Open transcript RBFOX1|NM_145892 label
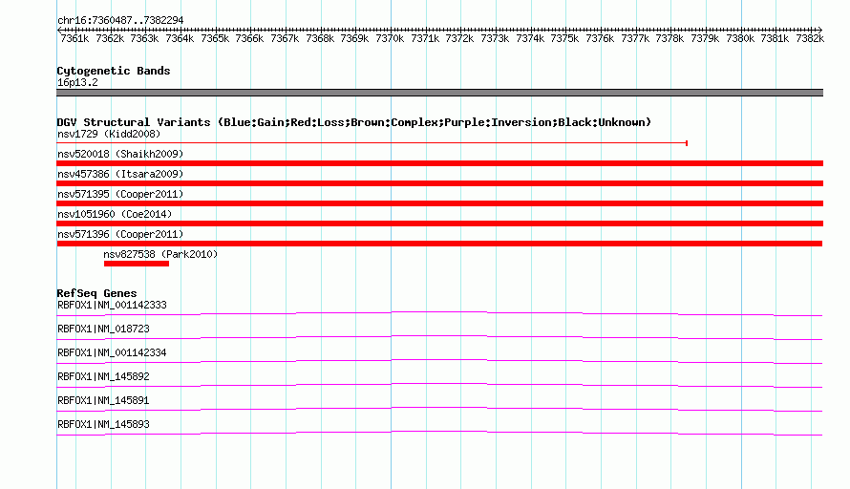The image size is (850, 489). click(103, 377)
